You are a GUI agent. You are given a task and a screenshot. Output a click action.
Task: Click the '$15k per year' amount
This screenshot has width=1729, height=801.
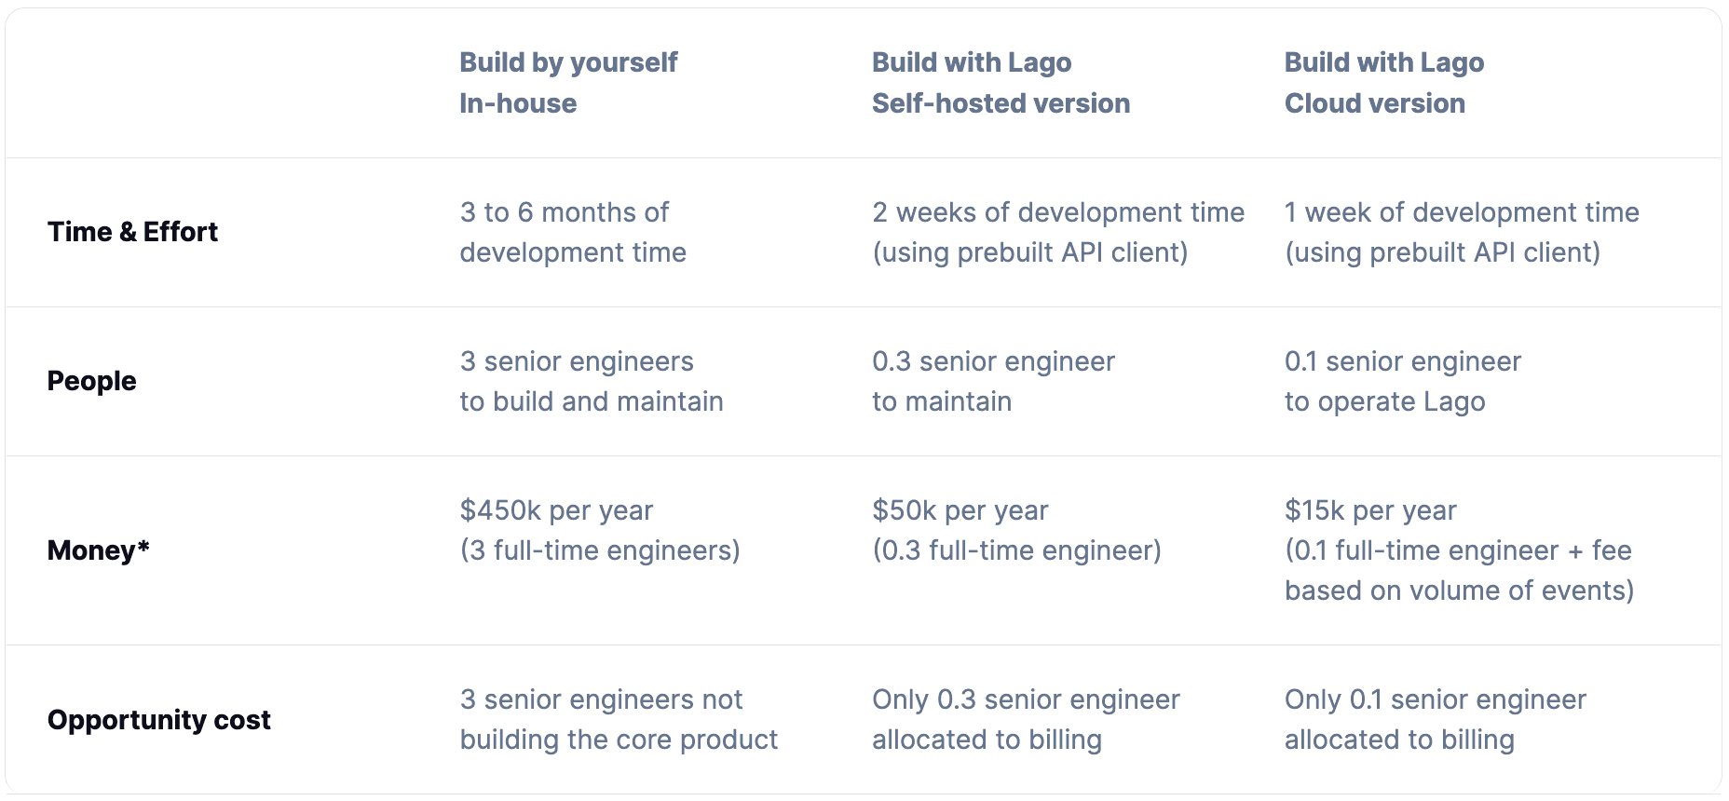(x=1369, y=510)
